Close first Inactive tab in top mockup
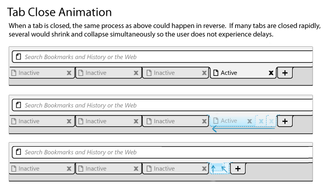 tap(69, 73)
